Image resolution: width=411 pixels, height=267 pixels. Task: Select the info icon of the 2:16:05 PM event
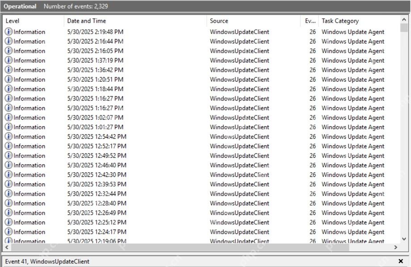8,51
